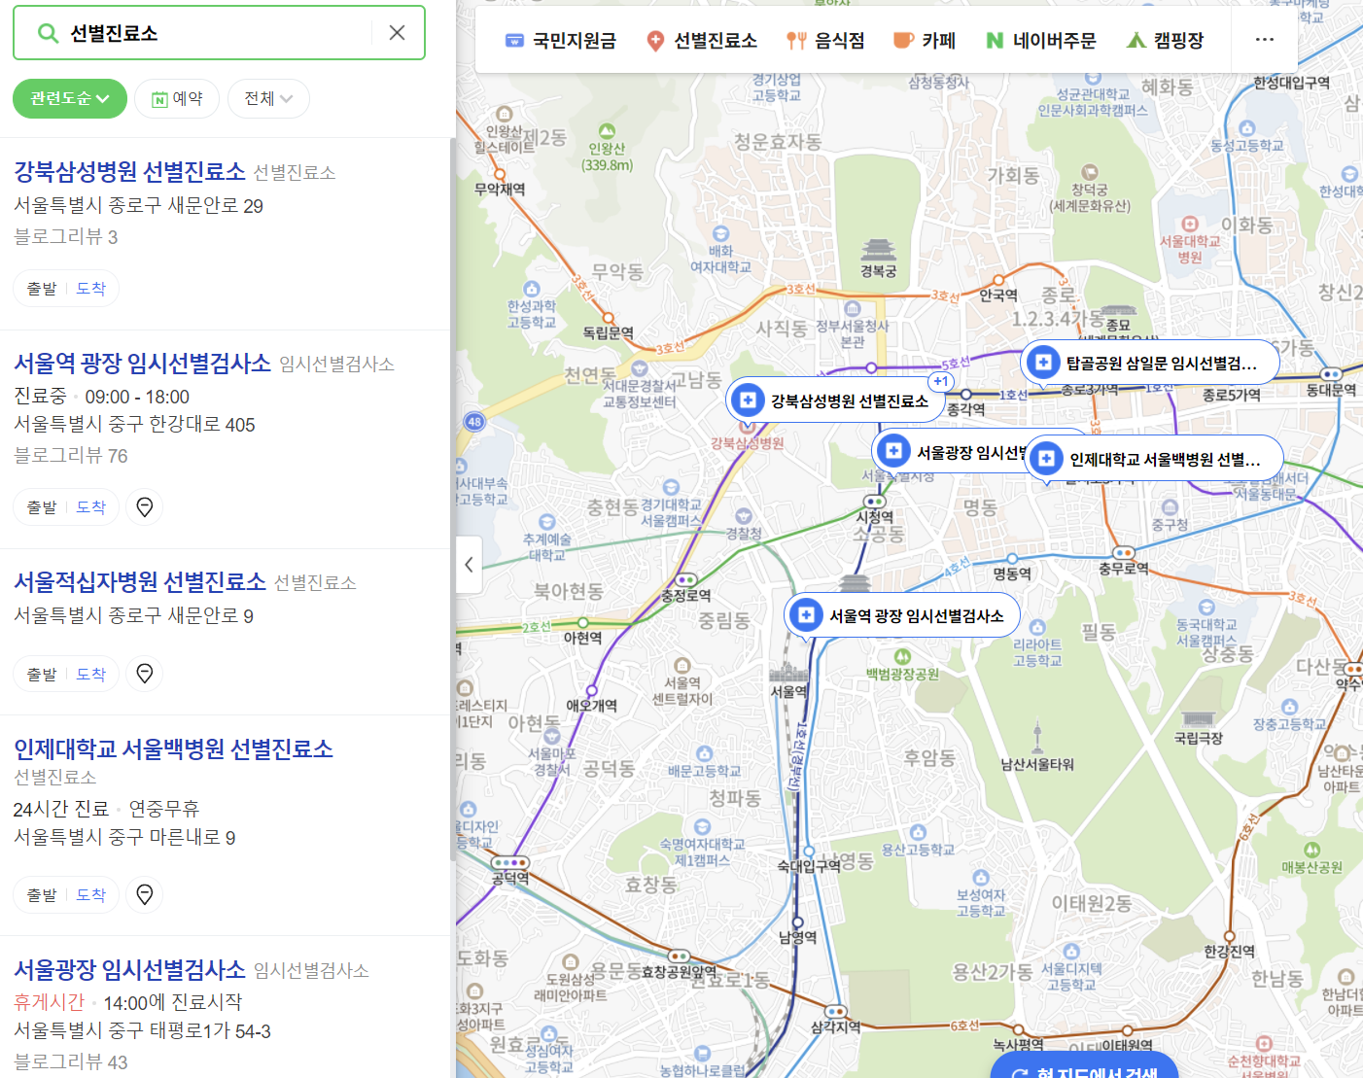
Task: Click 블로그리뷰 76 under 서울역 광장
Action: coord(71,455)
